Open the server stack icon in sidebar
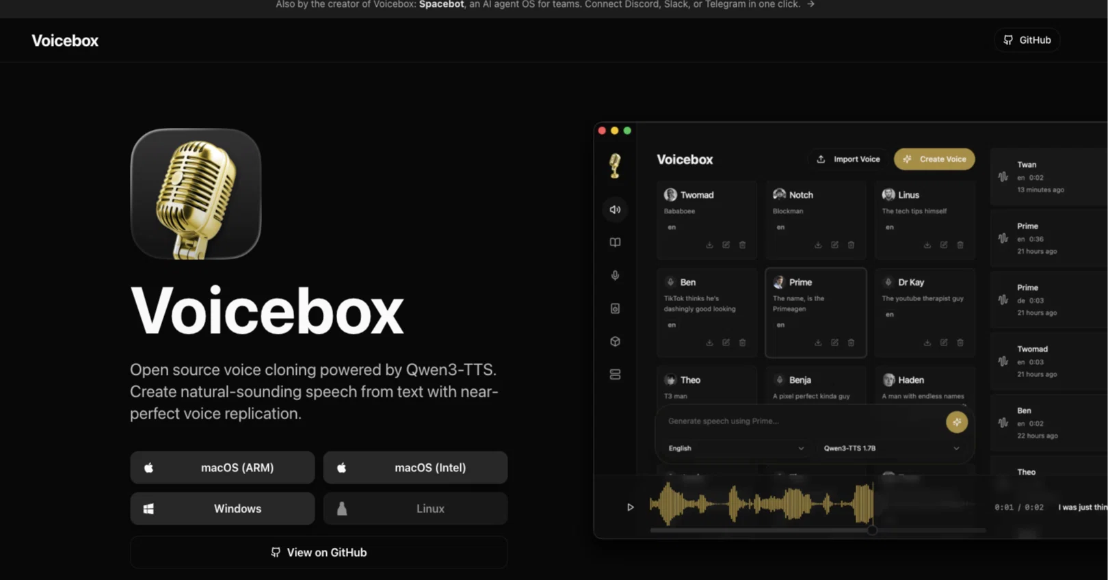 tap(615, 374)
